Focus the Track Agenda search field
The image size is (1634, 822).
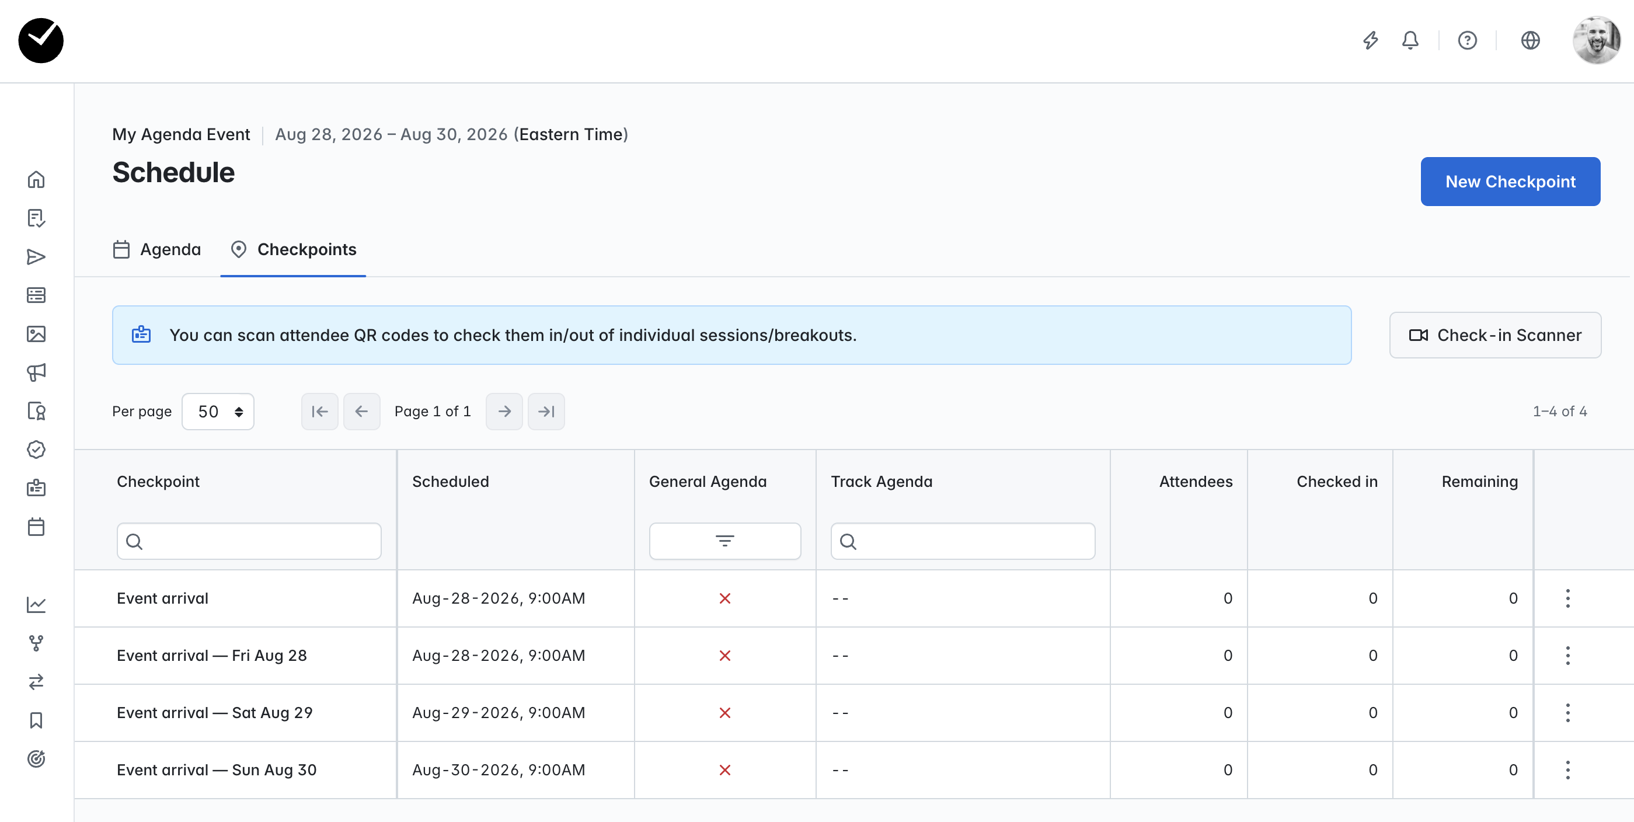[962, 541]
